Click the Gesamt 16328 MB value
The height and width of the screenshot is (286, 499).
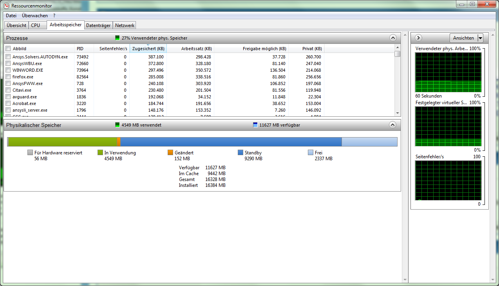point(215,179)
